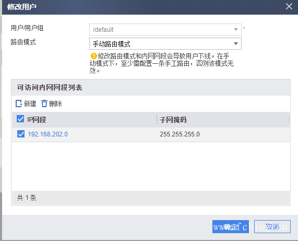Click the IP网段 column header
Image resolution: width=298 pixels, height=241 pixels.
pyautogui.click(x=37, y=120)
